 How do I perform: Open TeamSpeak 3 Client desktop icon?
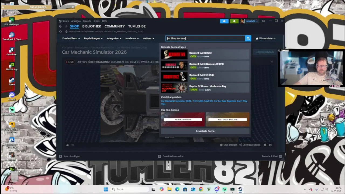click(x=12, y=37)
